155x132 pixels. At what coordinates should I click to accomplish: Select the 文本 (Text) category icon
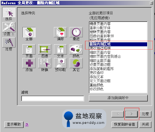tap(60, 49)
